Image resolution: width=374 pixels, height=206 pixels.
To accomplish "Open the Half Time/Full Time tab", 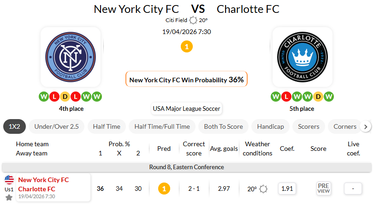I will coord(162,126).
